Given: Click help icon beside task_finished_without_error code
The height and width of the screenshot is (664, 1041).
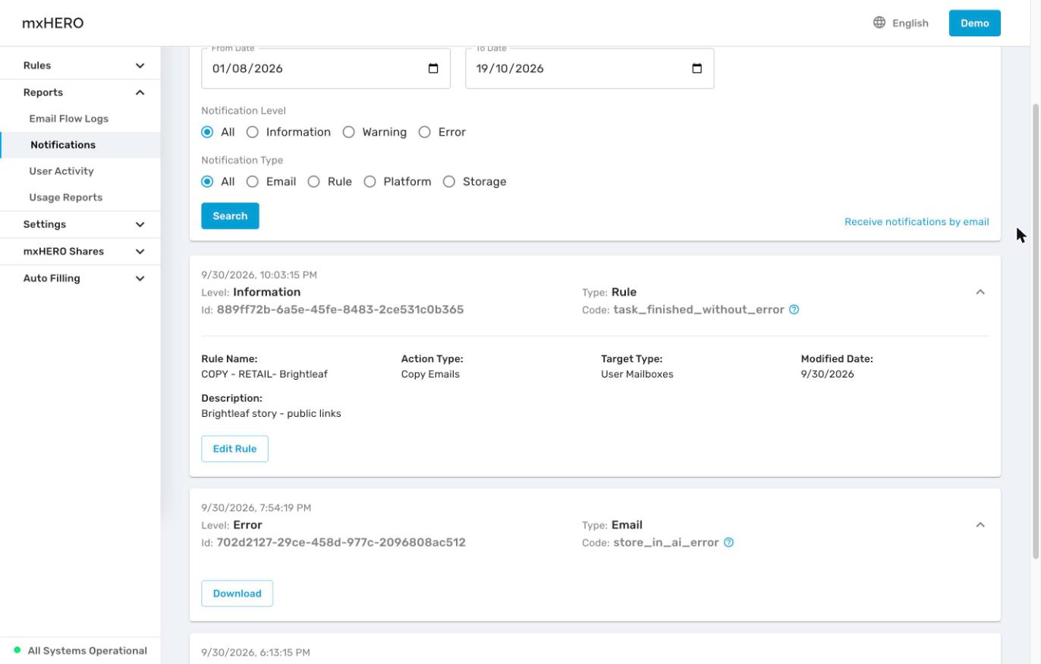Looking at the screenshot, I should coord(794,309).
